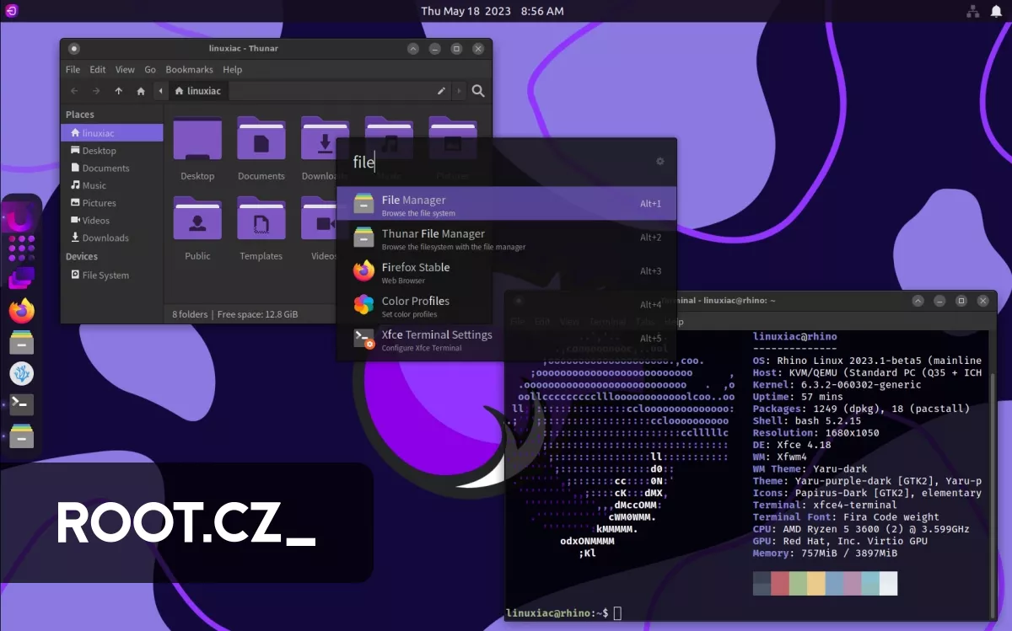Click the red swatch in terminal color palette

tap(779, 583)
